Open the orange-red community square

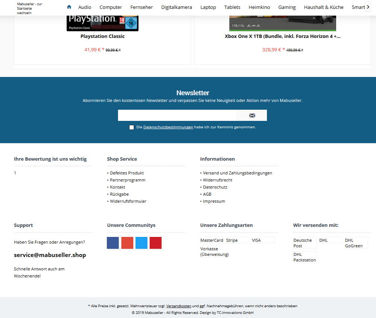[x=127, y=243]
